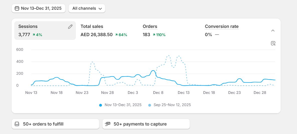The image size is (297, 134).
Task: Click the green up-arrow next to Sessions 4%
Action: 34,35
